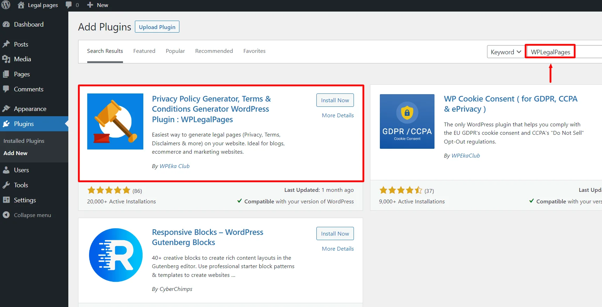Open the Tools menu item
The image size is (602, 307).
pos(21,185)
